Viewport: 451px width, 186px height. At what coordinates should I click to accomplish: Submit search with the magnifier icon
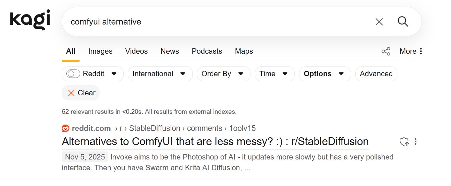click(403, 22)
